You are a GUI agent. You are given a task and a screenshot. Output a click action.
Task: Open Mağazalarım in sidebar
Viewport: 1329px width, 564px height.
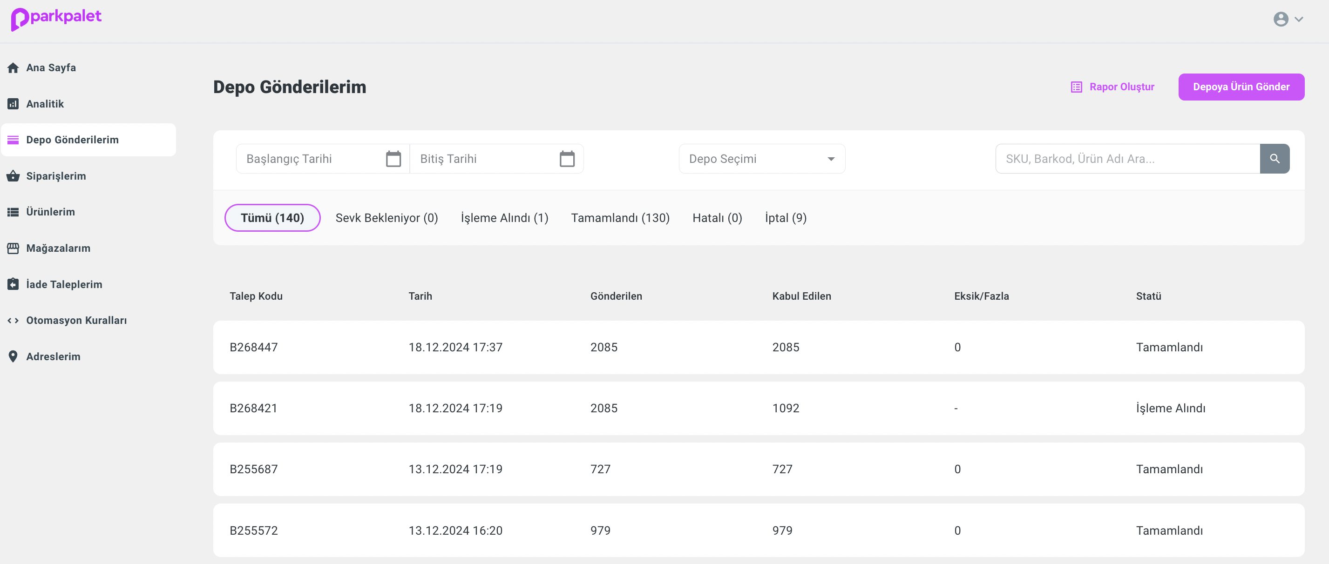(58, 248)
